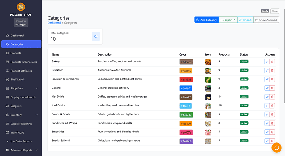This screenshot has height=156, width=285.
Task: Delete the Fountain & Soft Drinks category
Action: tap(272, 79)
